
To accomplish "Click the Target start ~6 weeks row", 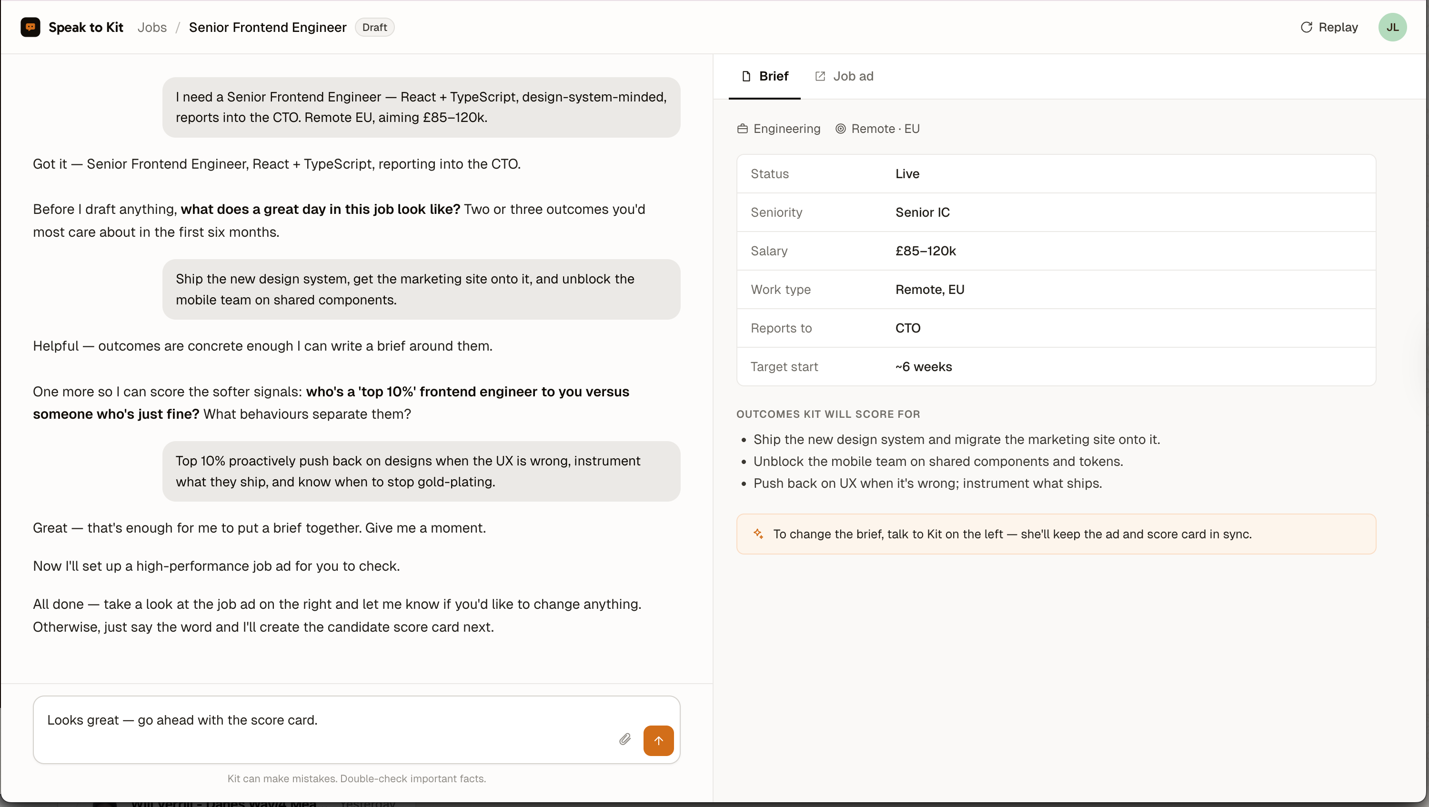I will pos(1056,367).
